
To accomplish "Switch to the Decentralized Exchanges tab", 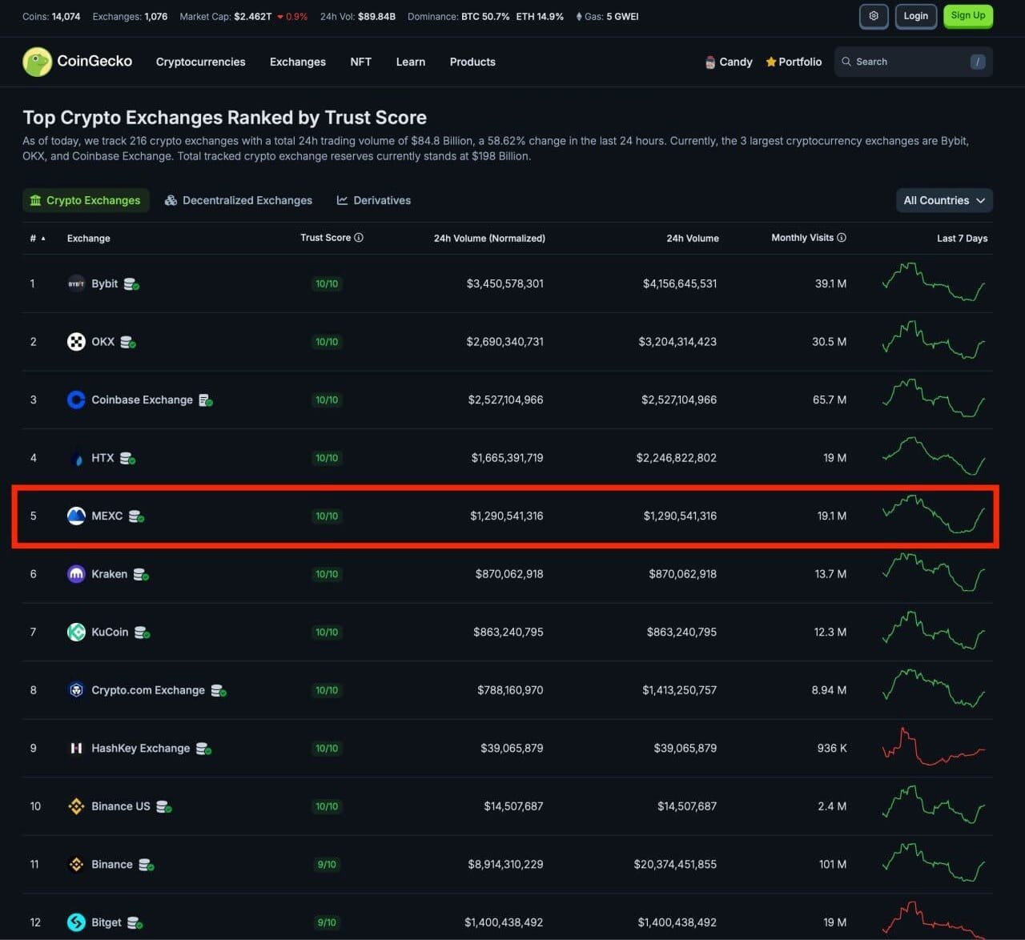I will tap(239, 200).
